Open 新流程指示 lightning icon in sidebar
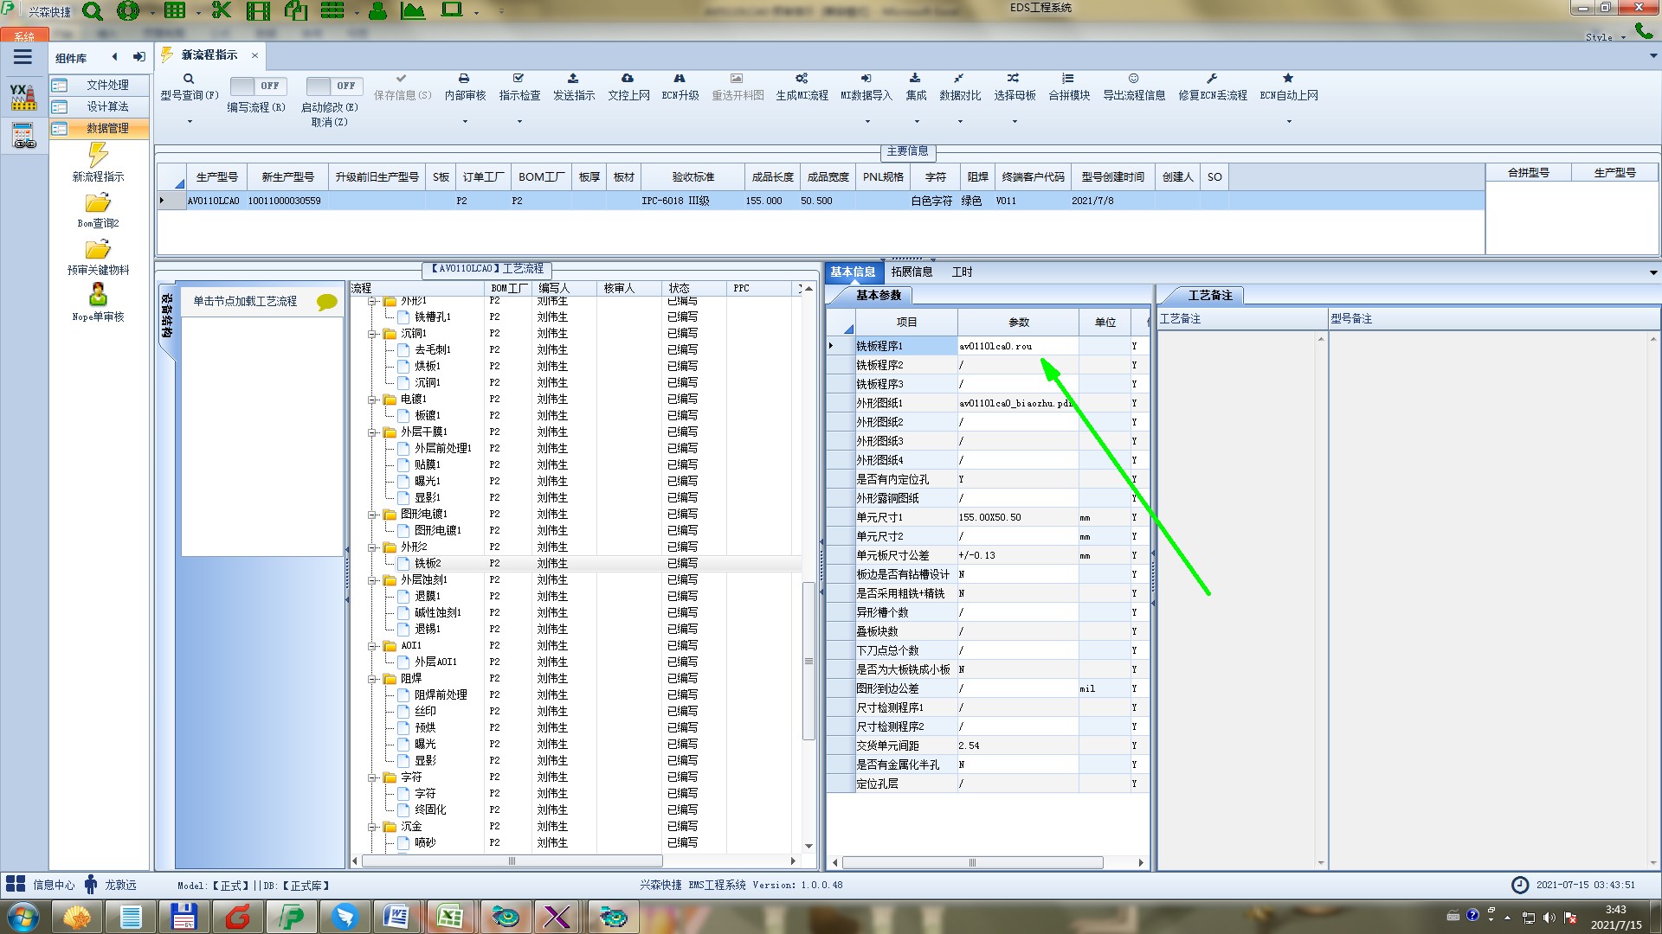1662x934 pixels. click(x=98, y=156)
